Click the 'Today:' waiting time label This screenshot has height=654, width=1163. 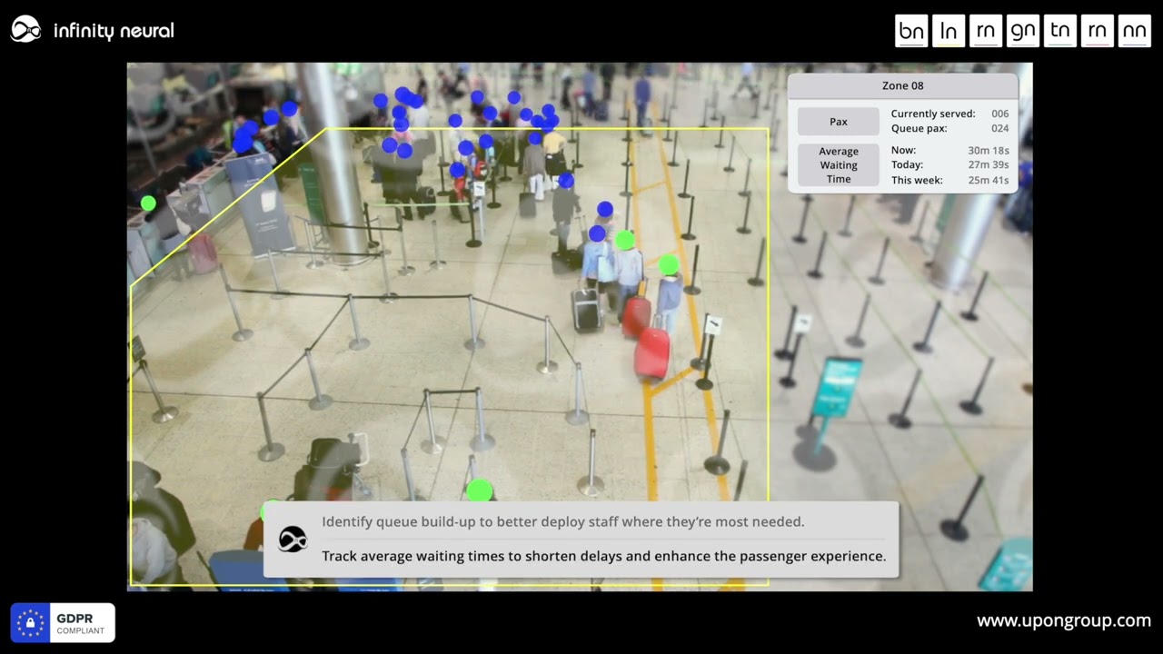[x=907, y=165]
